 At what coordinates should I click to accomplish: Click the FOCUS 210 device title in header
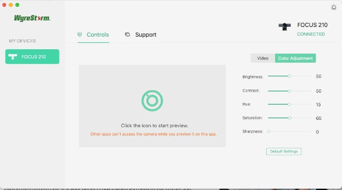click(312, 25)
